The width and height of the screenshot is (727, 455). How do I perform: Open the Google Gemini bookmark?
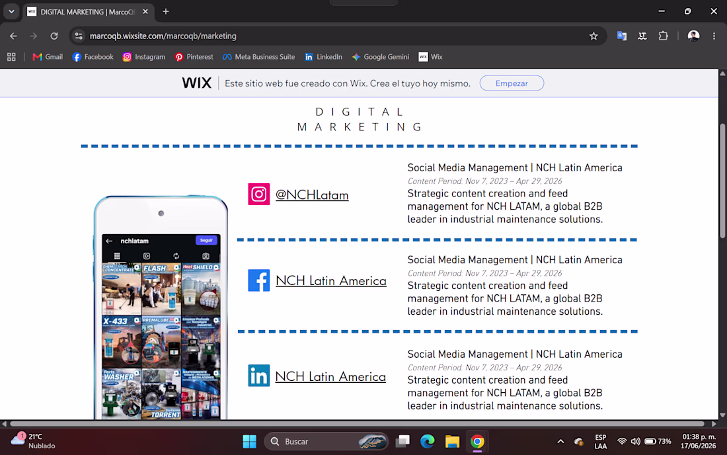click(x=380, y=57)
